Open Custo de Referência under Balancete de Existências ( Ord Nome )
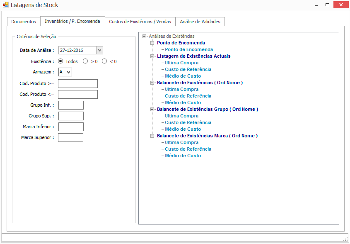The height and width of the screenshot is (244, 350). coord(188,96)
